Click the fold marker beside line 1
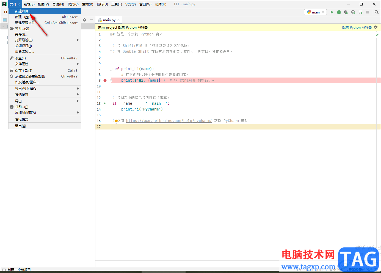 point(111,34)
